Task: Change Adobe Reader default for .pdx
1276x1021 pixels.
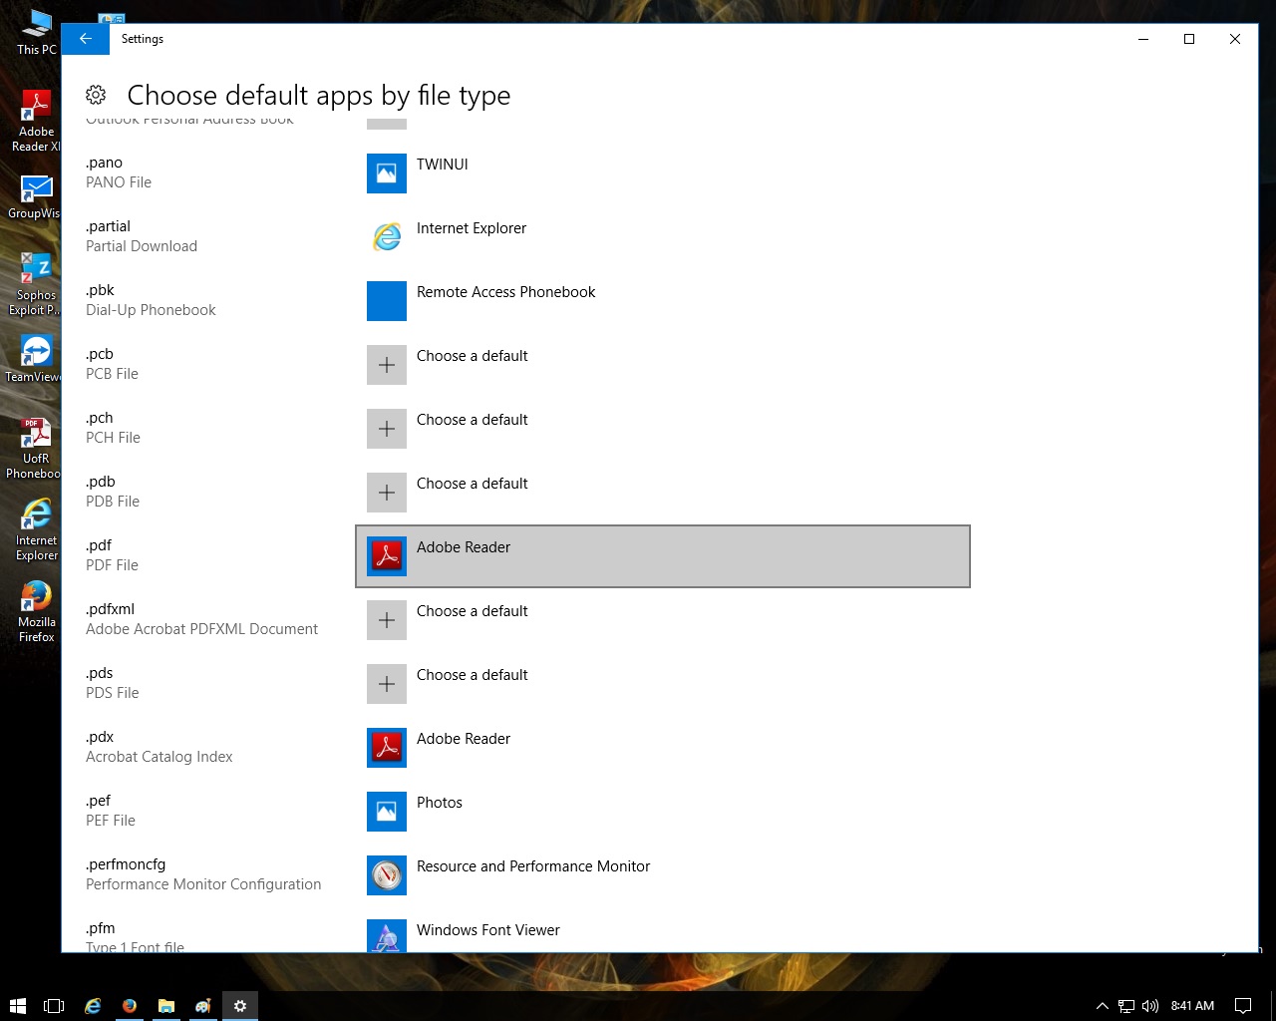Action: pos(663,748)
